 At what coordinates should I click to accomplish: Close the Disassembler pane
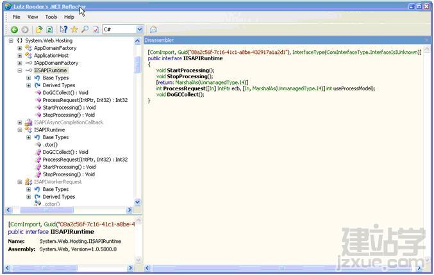pos(426,40)
